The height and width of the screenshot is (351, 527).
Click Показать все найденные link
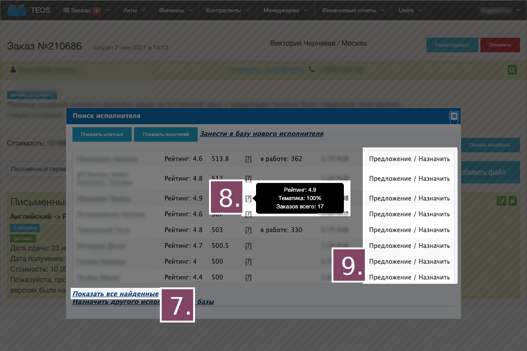116,294
